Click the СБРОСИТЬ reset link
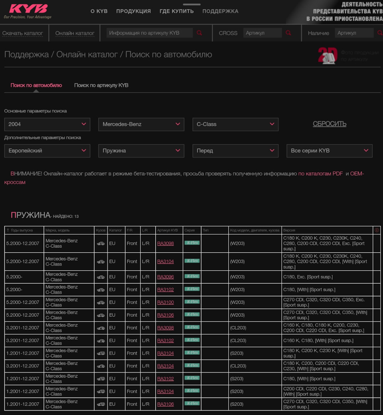 pyautogui.click(x=330, y=124)
